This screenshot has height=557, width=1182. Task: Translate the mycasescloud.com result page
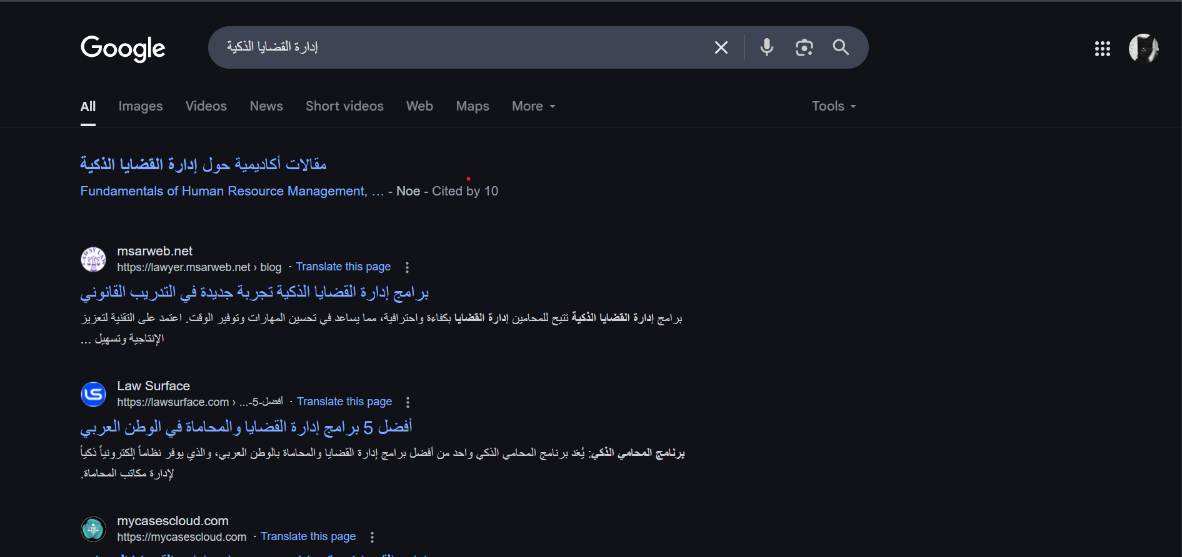pos(308,536)
